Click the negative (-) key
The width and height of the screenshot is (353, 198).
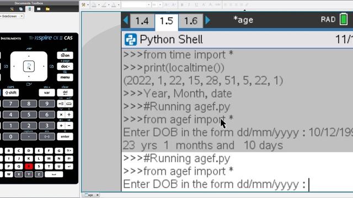coord(46,136)
